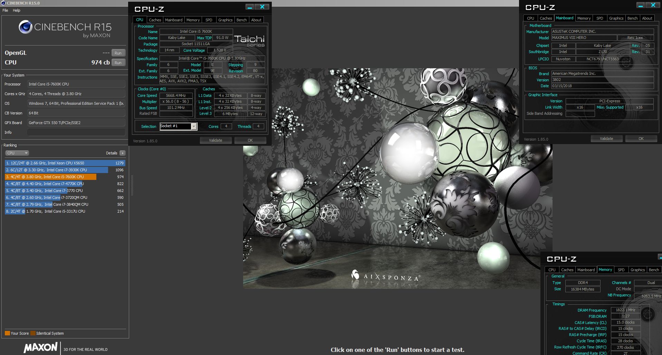This screenshot has height=355, width=662.
Task: Switch to Graphics tab in right CPU-Z
Action: pos(616,18)
